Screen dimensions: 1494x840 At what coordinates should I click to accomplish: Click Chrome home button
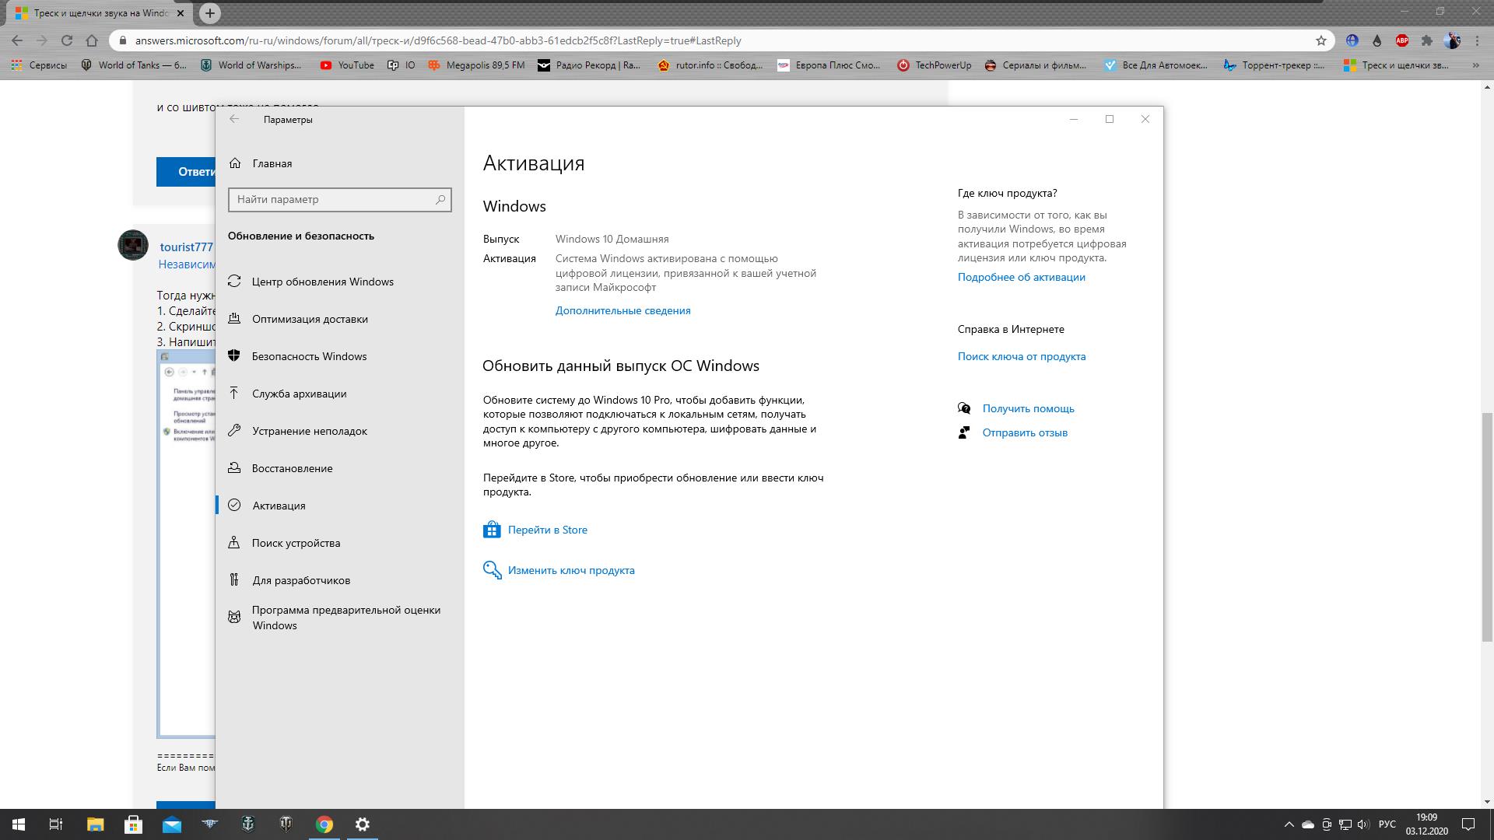point(92,40)
